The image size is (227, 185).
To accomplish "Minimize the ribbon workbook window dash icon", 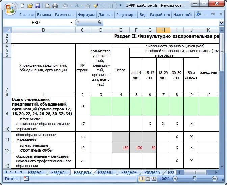I will tap(206, 14).
